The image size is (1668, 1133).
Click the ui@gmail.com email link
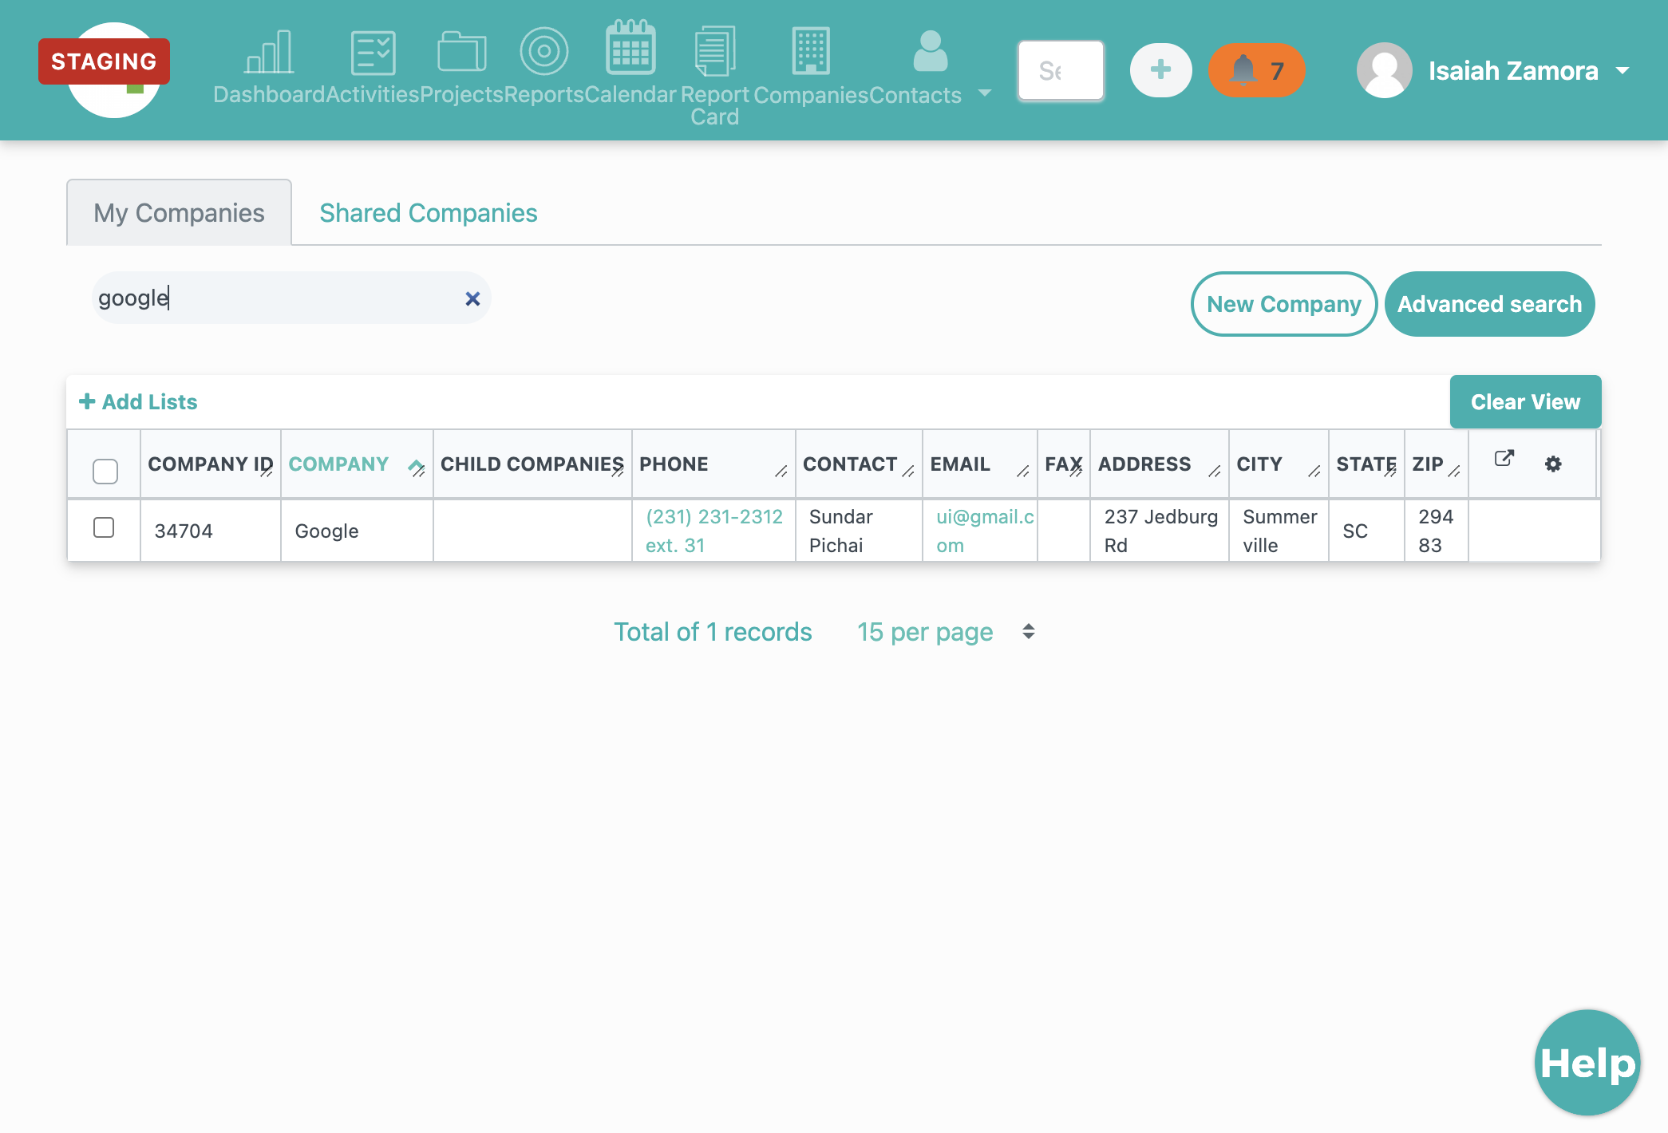click(x=985, y=531)
